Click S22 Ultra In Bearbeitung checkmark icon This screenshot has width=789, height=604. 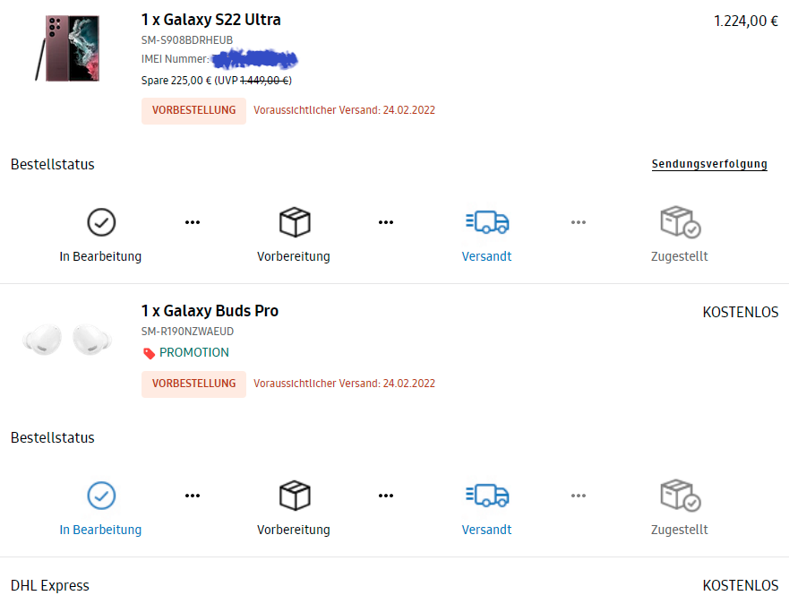[x=101, y=222]
